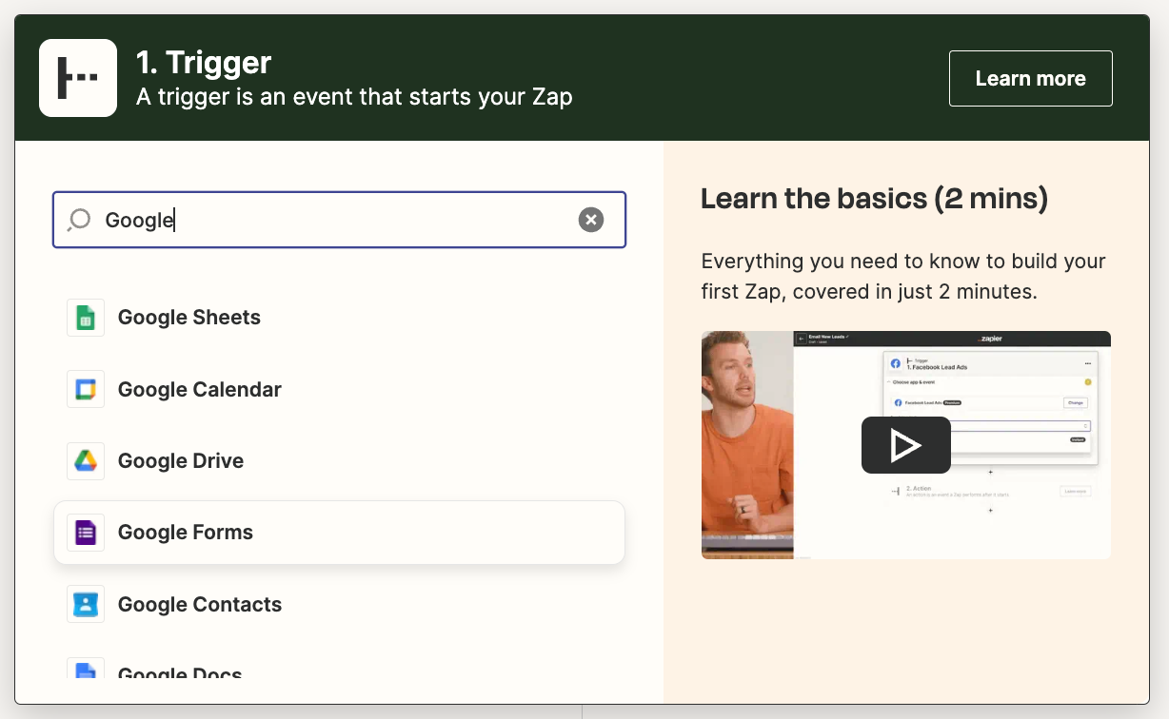Click 'A trigger is an event' subtitle
The image size is (1169, 719).
coord(354,97)
